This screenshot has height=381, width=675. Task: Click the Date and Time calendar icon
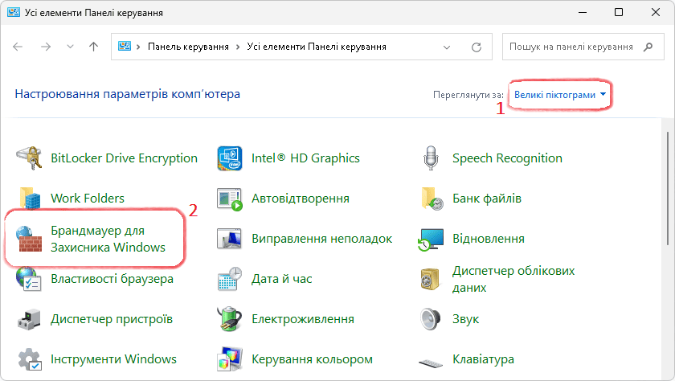[x=230, y=279]
